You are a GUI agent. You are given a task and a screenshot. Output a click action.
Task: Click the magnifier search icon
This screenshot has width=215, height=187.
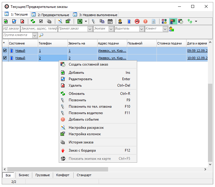point(41,35)
